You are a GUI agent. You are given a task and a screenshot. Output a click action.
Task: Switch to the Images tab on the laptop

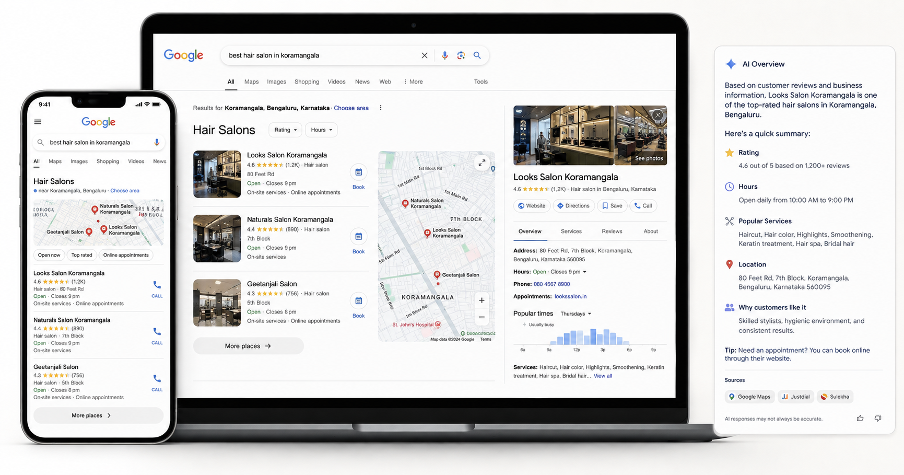coord(276,82)
